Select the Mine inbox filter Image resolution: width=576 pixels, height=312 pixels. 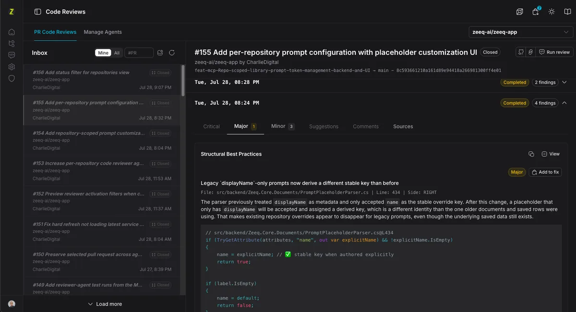click(x=103, y=53)
